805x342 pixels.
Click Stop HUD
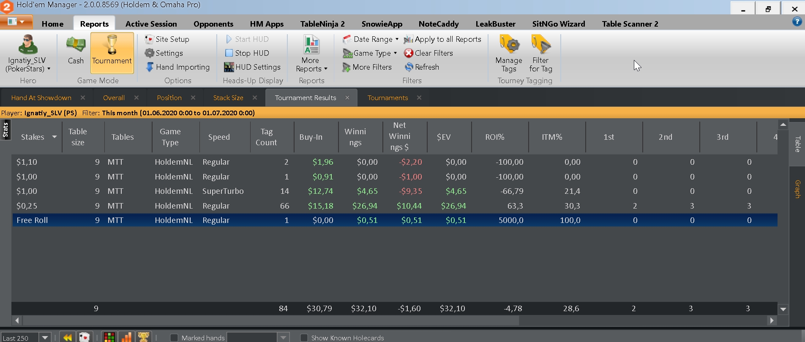pos(247,53)
